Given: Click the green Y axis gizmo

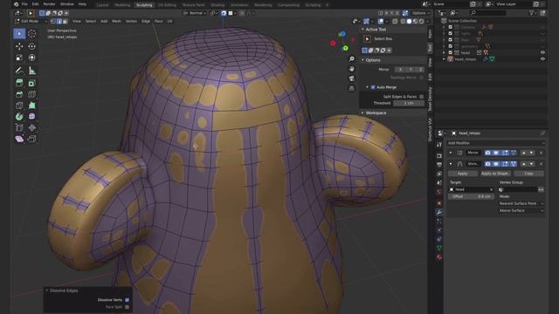Looking at the screenshot, I should (x=345, y=48).
